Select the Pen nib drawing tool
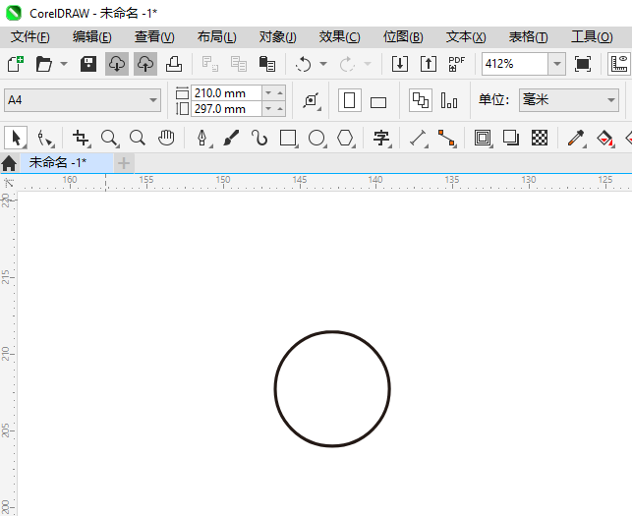Image resolution: width=632 pixels, height=516 pixels. 202,138
